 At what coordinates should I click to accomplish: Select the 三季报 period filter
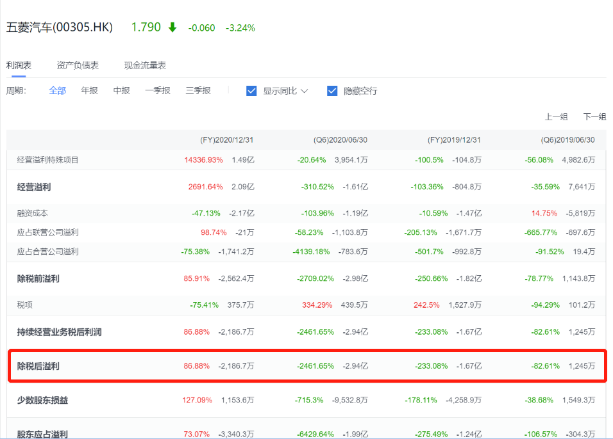pyautogui.click(x=198, y=90)
